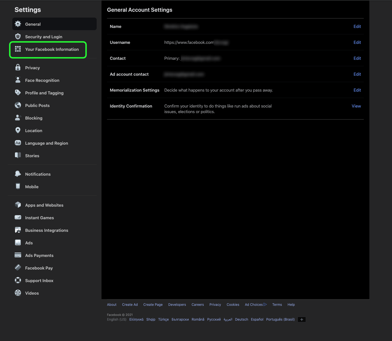Open Instant Games label
This screenshot has width=392, height=341.
40,218
